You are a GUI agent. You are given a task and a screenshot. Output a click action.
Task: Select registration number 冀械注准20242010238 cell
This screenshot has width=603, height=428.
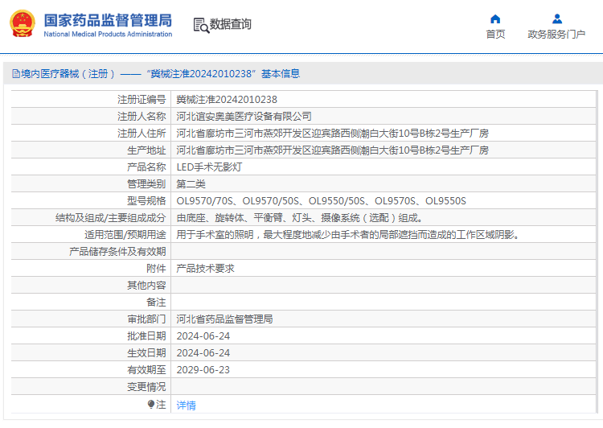click(227, 100)
